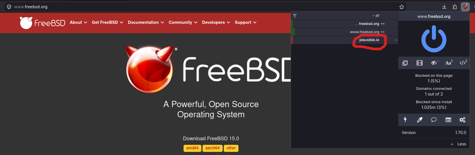Open the Documentation dropdown menu
475x155 pixels.
pos(146,22)
